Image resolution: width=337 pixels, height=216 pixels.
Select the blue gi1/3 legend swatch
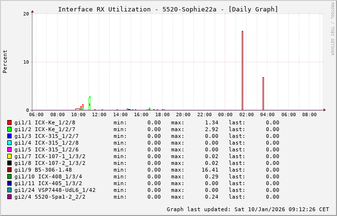click(9, 136)
